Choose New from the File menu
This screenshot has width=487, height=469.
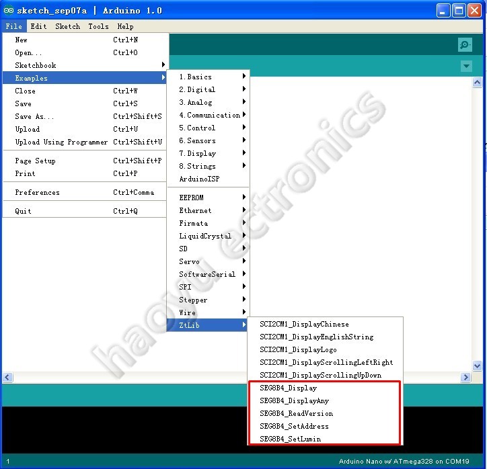[85, 40]
